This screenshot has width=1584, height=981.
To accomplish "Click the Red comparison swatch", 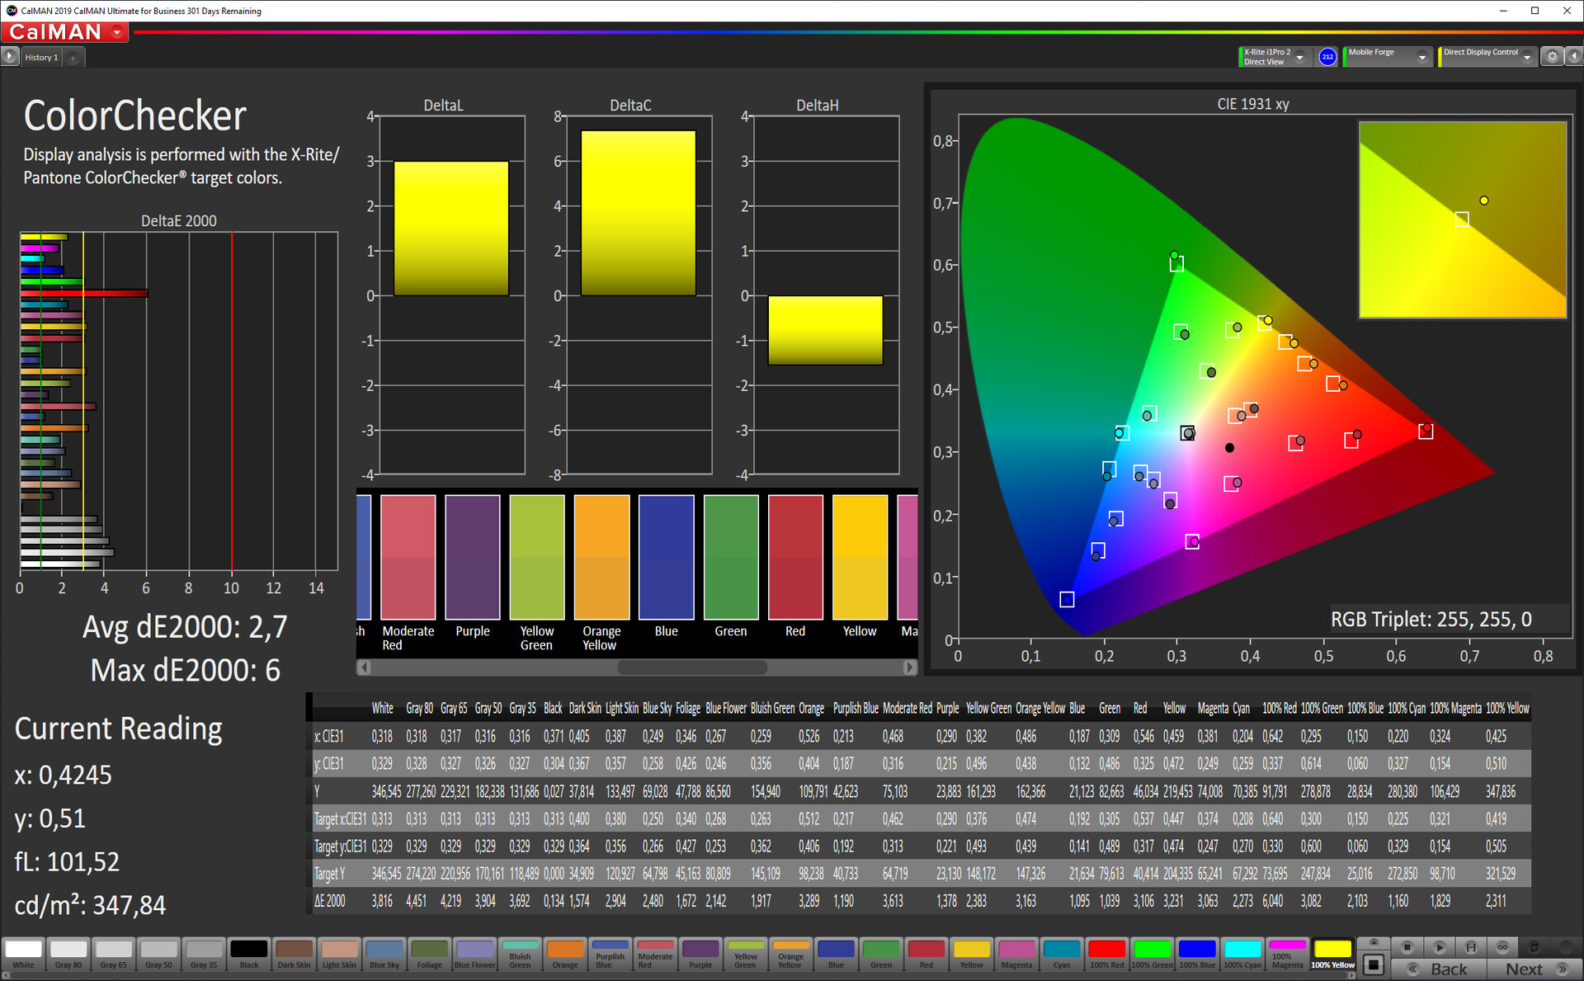I will click(795, 557).
